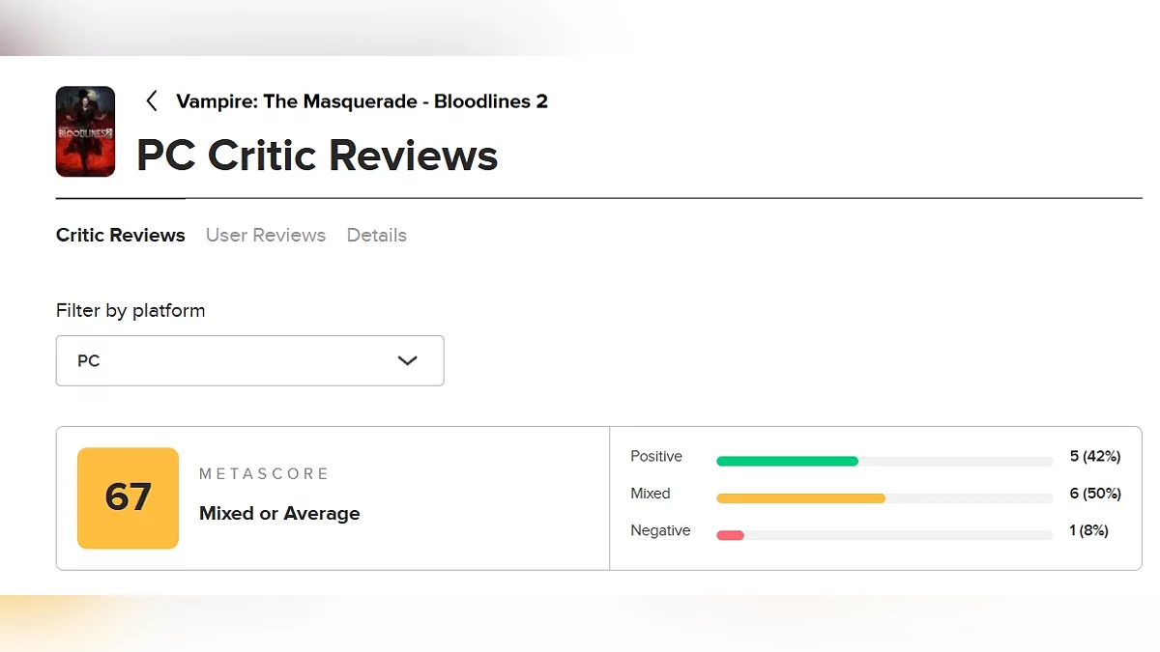Open the Vampire: The Masquerade - Bloodlines 2 link

362,101
